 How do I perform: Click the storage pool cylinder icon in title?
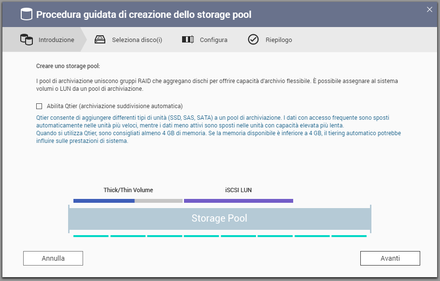pyautogui.click(x=26, y=14)
